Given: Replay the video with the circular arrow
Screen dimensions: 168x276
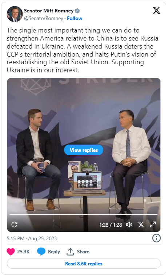Looking at the screenshot, I should pyautogui.click(x=15, y=225).
